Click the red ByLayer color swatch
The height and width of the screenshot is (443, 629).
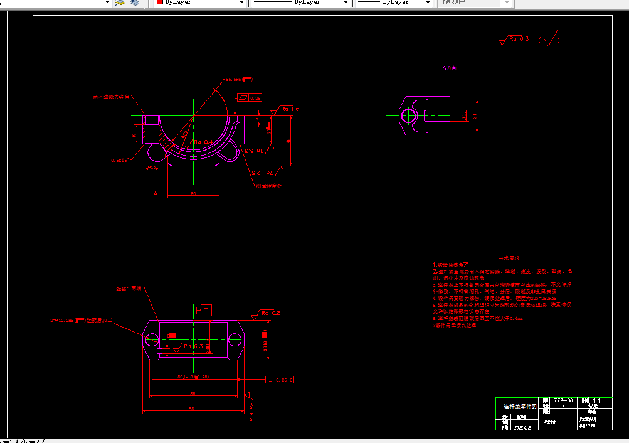[160, 2]
